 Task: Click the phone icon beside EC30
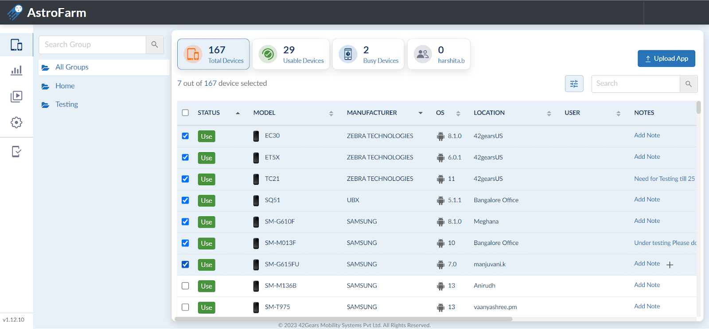pos(256,136)
